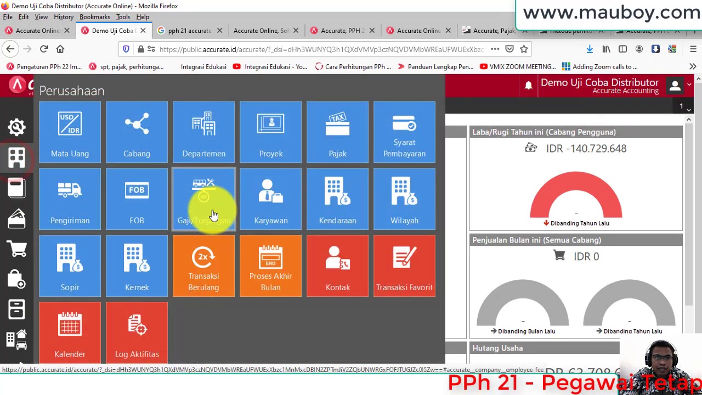Open Syarat Pembayaran payment terms tile
The height and width of the screenshot is (395, 702).
[404, 132]
